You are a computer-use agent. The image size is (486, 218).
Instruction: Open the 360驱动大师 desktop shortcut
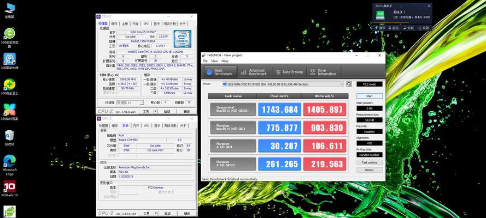tap(10, 61)
